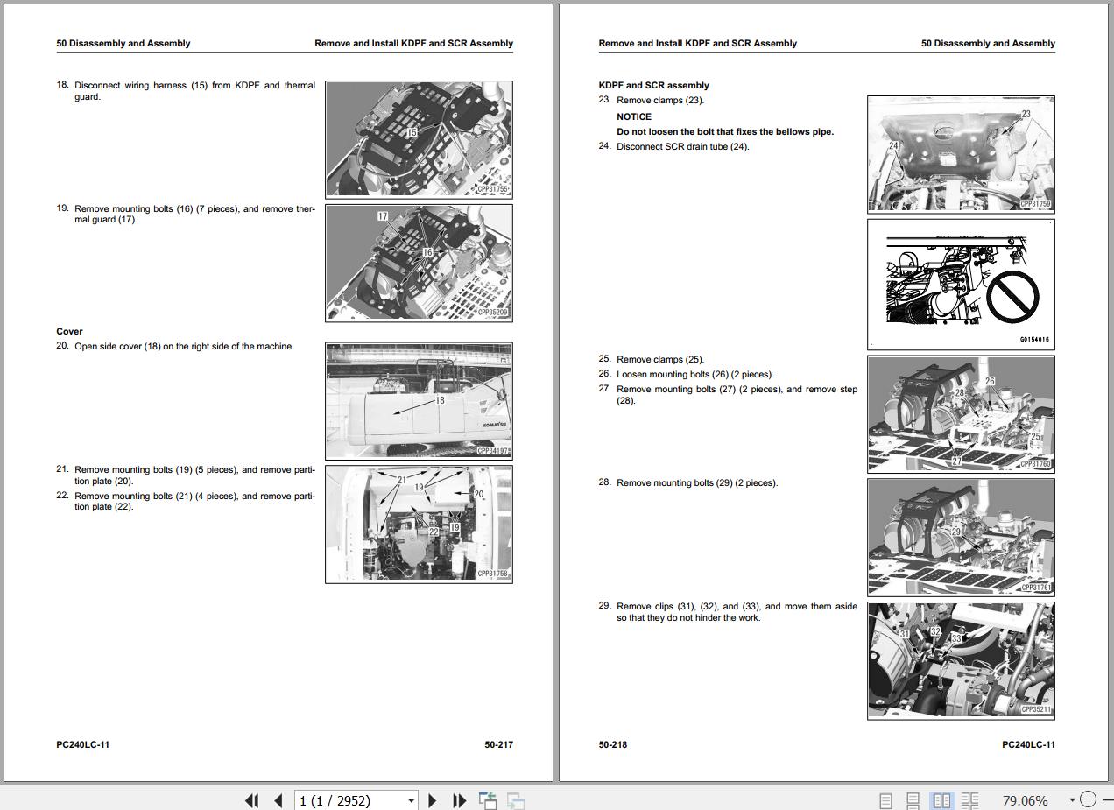Click the next view navigation icon

pos(516,800)
